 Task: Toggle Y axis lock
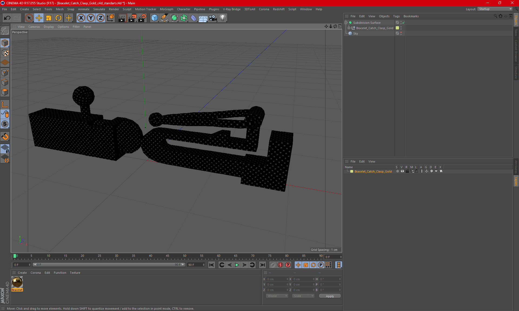91,18
